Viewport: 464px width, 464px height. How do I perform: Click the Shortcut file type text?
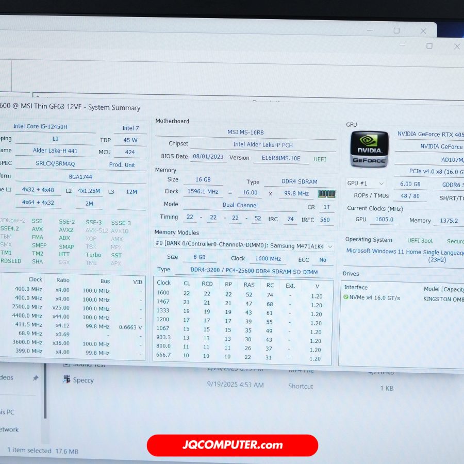click(301, 386)
